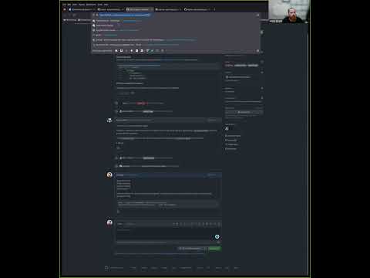Viewport: 370px width, 278px height.
Task: Click the avatar beside the blue-header comment
Action: (109, 175)
